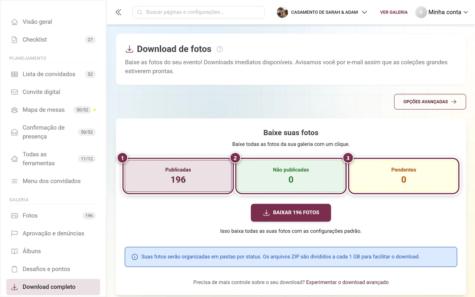Expand the Minha conta menu
This screenshot has width=475, height=297.
pyautogui.click(x=442, y=12)
